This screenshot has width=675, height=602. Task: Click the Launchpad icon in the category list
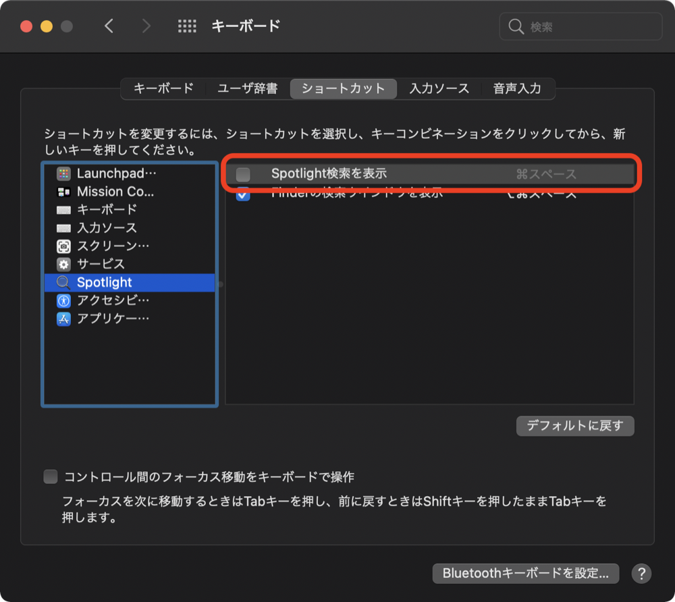[x=63, y=173]
